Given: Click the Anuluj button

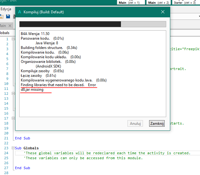Looking at the screenshot, I should pos(136,123).
